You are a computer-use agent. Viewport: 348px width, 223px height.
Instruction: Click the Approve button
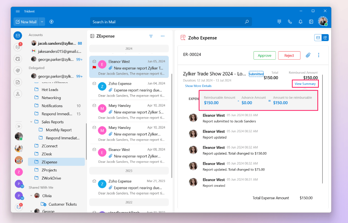264,56
